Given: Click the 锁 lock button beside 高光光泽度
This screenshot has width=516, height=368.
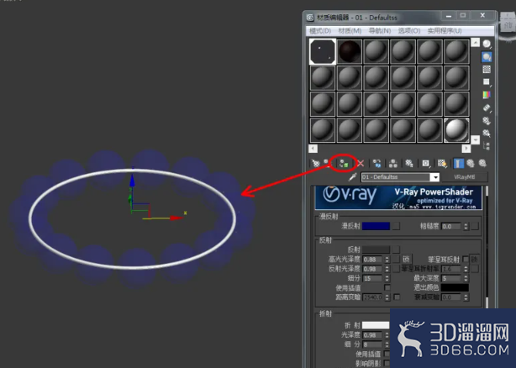Looking at the screenshot, I should coord(406,259).
